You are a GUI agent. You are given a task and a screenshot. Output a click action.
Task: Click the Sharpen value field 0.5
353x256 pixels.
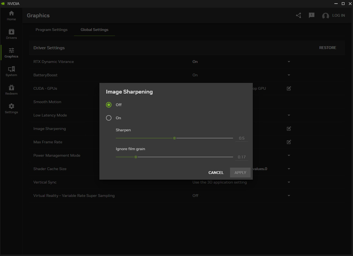coord(242,138)
